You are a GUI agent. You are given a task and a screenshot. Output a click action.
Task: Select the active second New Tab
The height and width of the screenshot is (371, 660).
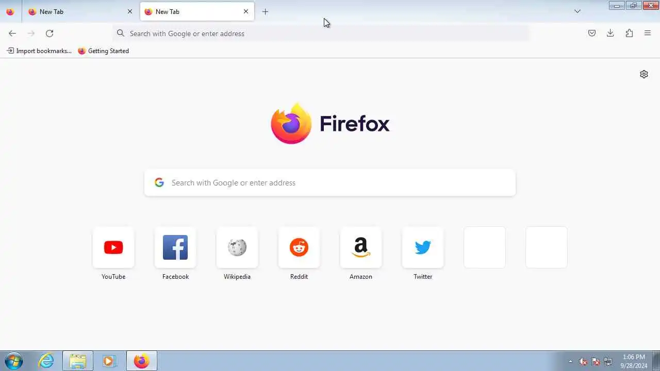click(x=197, y=11)
